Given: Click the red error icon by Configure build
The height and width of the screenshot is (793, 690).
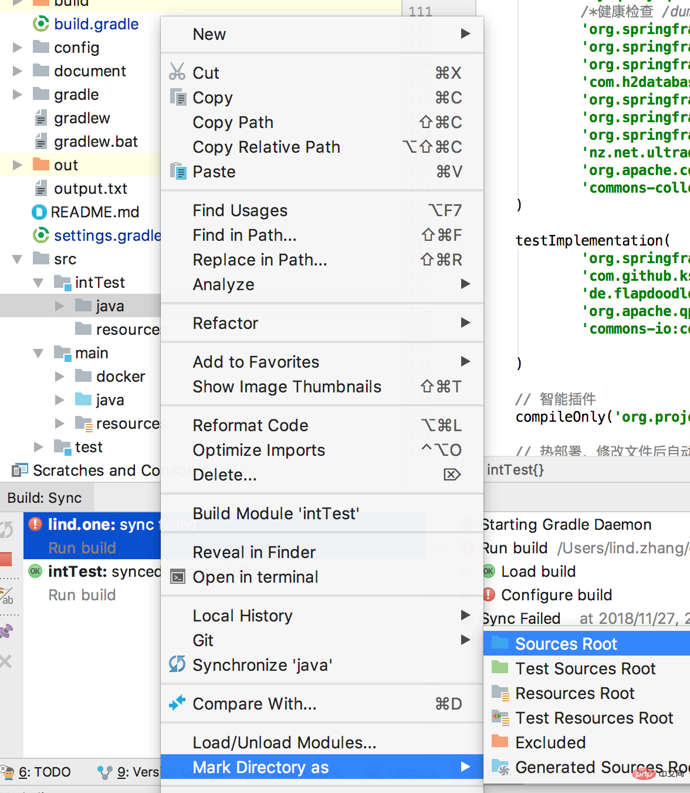Looking at the screenshot, I should 489,594.
